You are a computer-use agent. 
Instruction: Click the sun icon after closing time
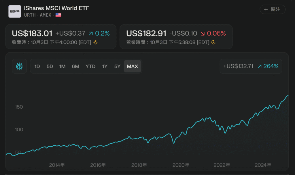point(95,42)
